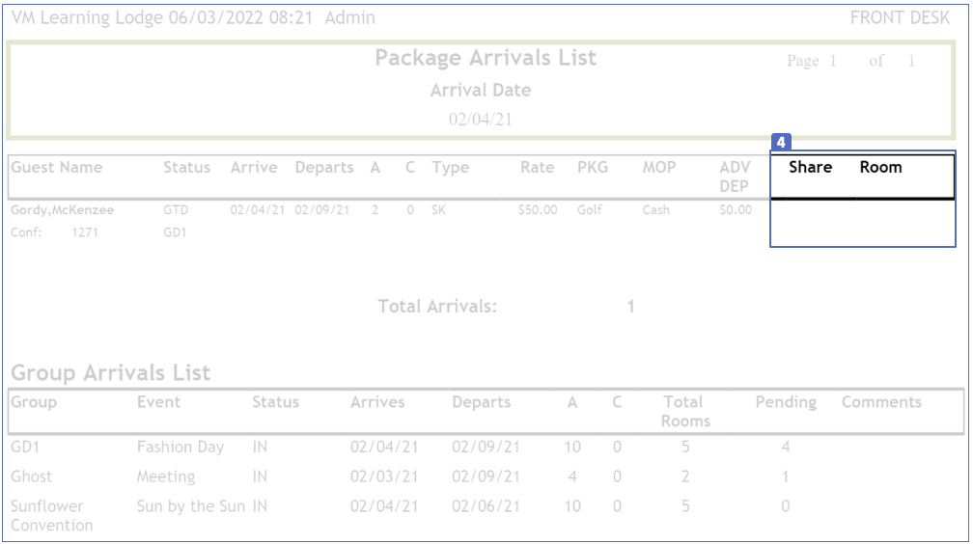This screenshot has height=544, width=973.
Task: Click the $50.00 rate value
Action: [536, 209]
